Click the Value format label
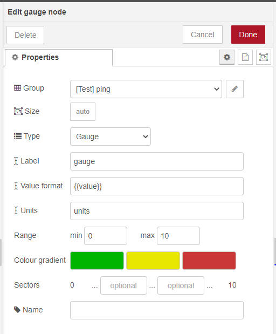This screenshot has width=276, height=334. point(42,186)
